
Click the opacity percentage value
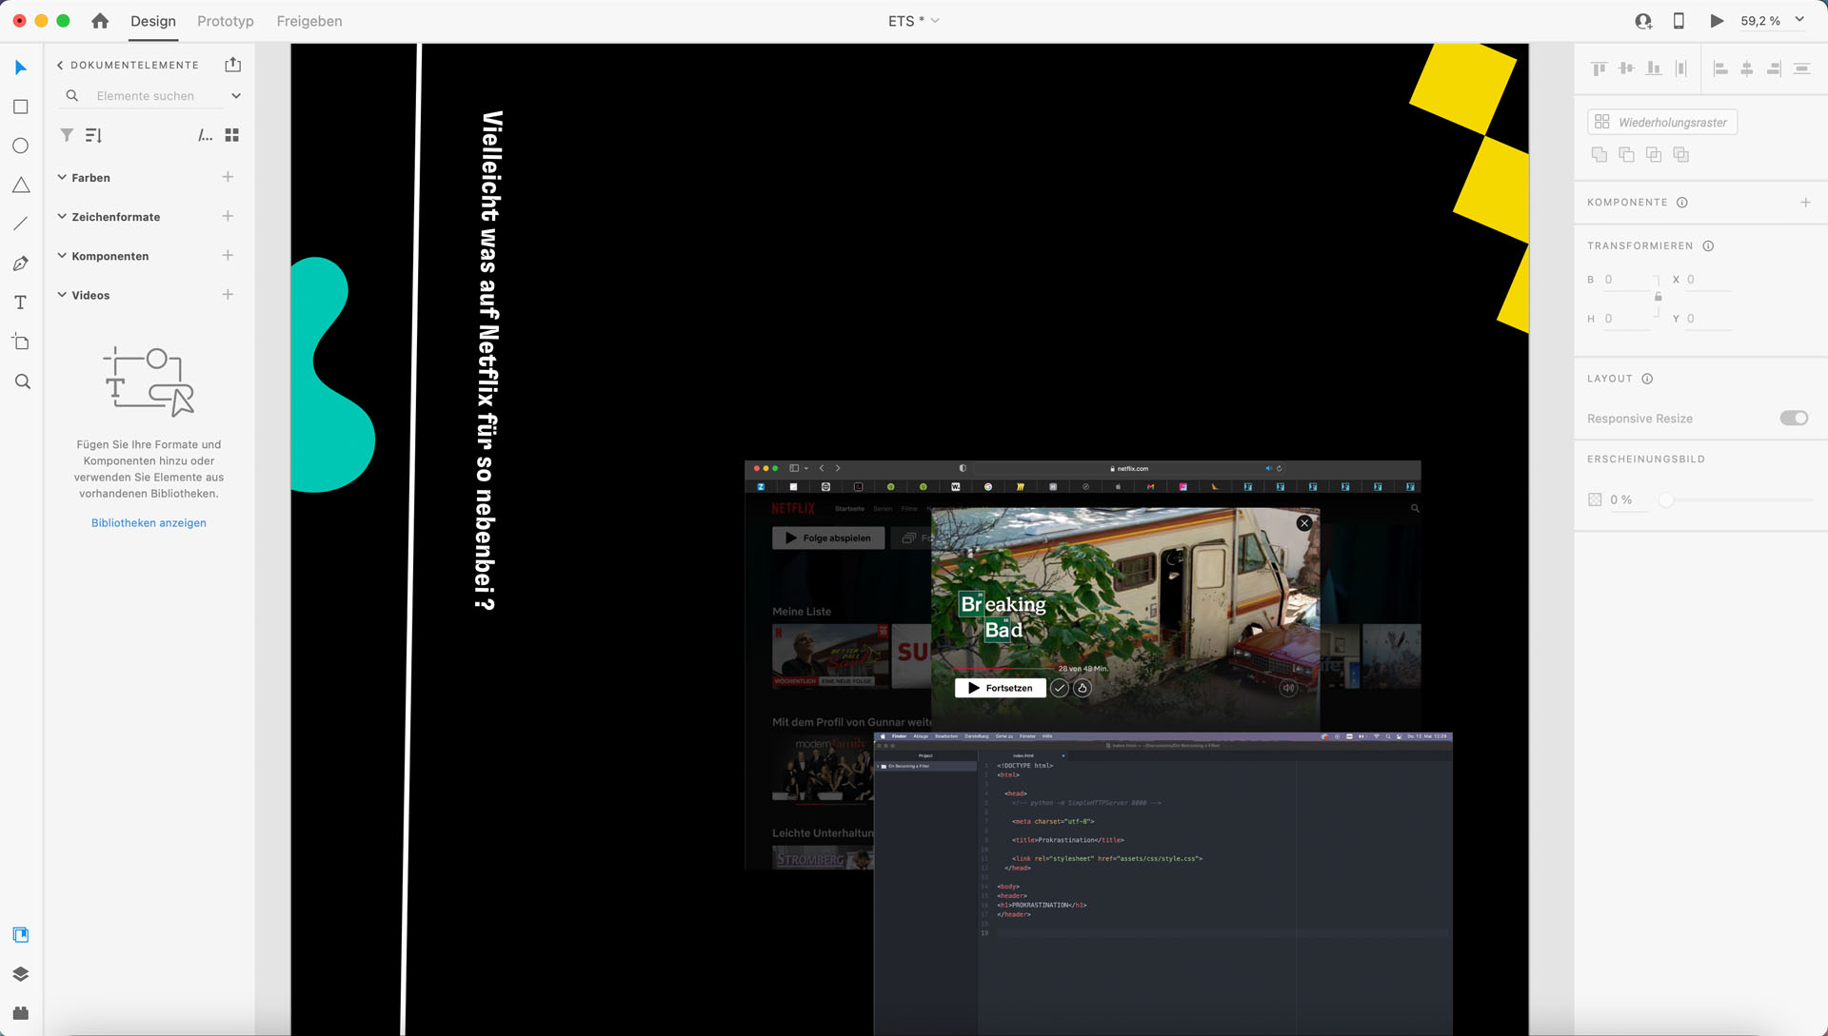(x=1621, y=499)
